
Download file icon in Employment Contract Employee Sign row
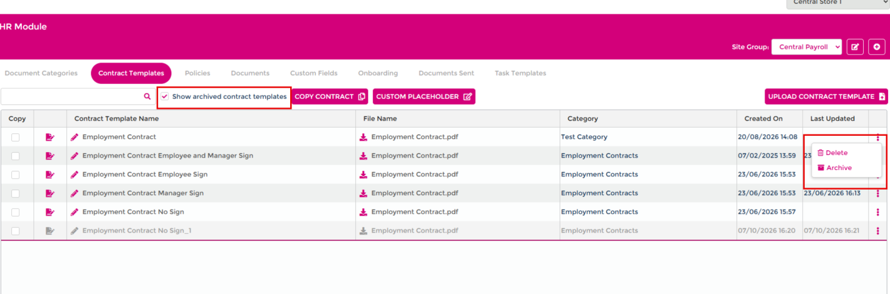point(364,175)
